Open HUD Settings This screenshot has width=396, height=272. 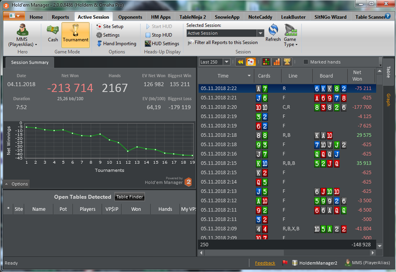coord(162,44)
